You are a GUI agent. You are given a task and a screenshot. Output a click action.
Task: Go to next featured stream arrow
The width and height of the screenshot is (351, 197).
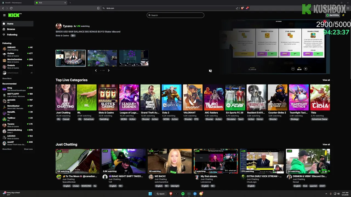pyautogui.click(x=109, y=71)
